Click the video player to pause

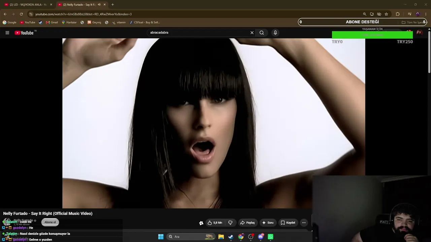(213, 123)
